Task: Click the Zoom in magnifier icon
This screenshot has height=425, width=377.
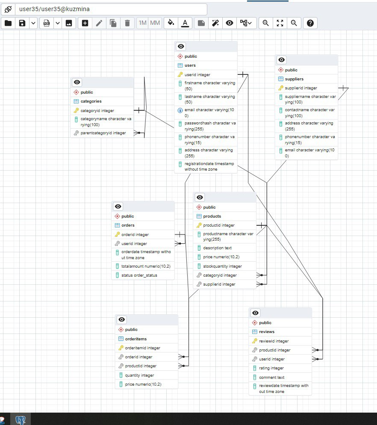Action: pyautogui.click(x=266, y=23)
